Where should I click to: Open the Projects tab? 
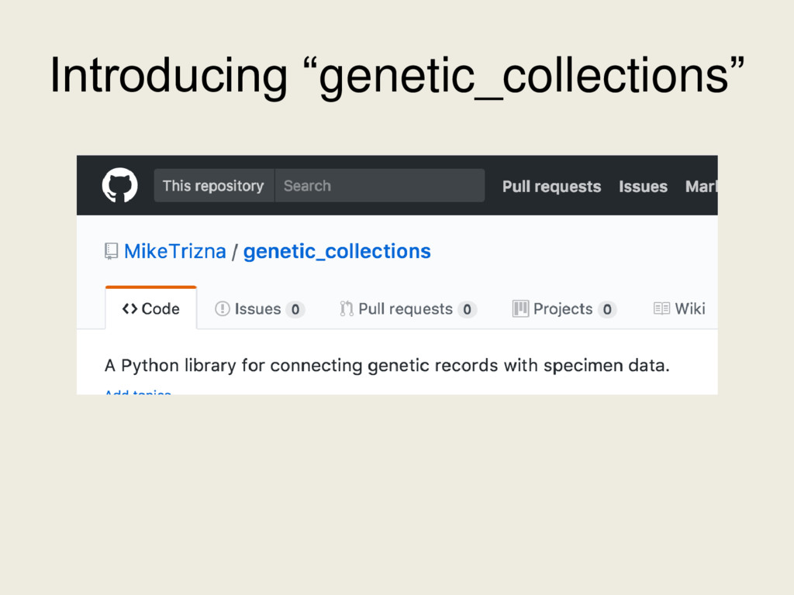coord(563,309)
